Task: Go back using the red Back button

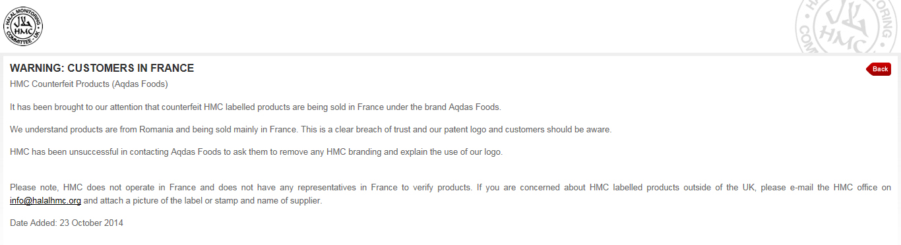Action: pos(879,69)
